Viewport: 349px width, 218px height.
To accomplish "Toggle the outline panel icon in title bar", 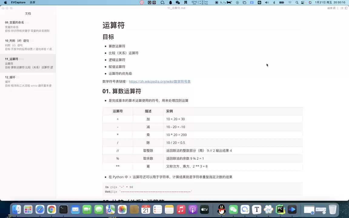I will click(342, 8).
